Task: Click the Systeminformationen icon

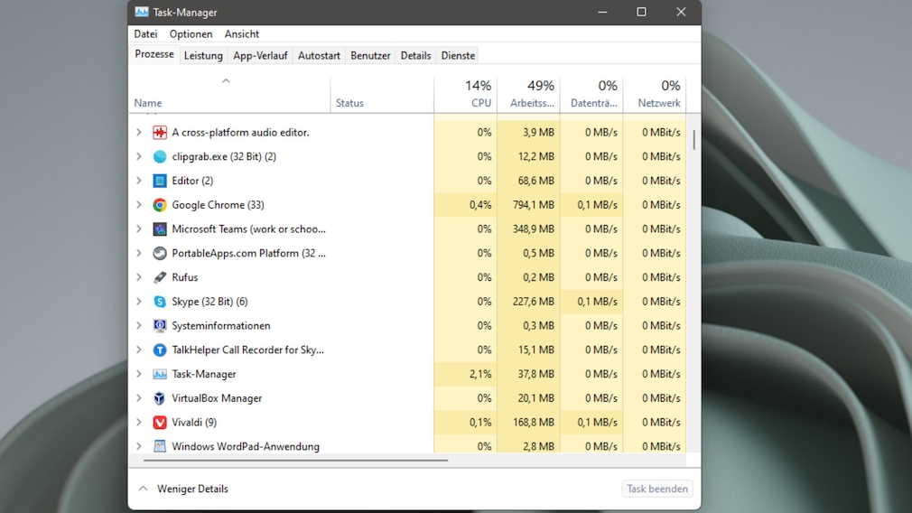Action: [160, 326]
